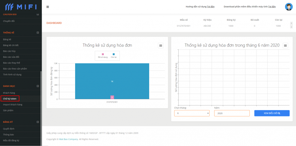Collapse the DANH MỤC section
296x146 pixels.
coord(38,86)
